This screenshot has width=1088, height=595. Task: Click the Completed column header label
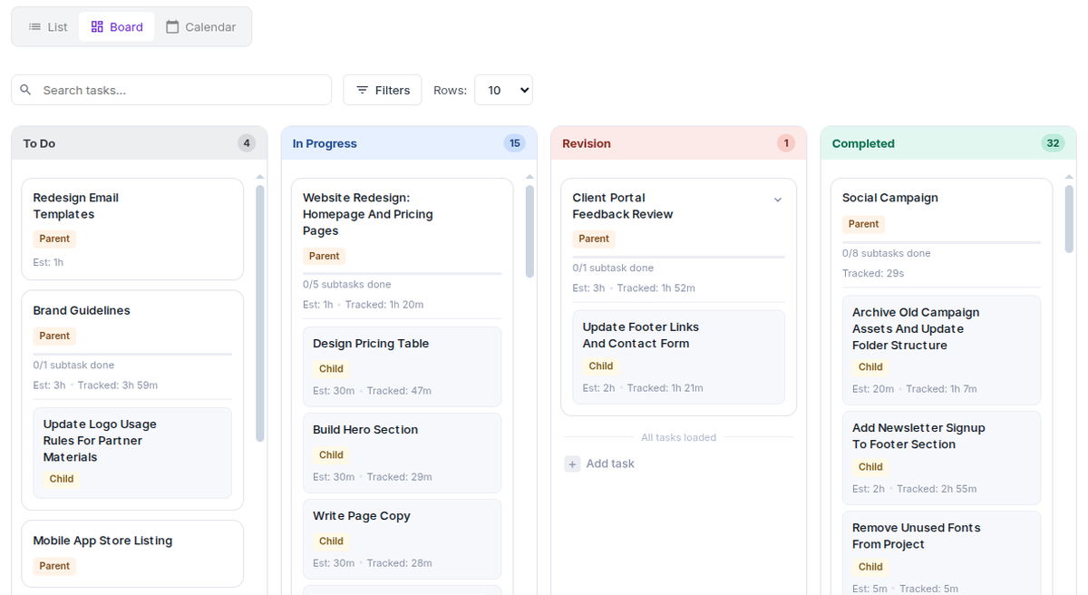tap(863, 143)
